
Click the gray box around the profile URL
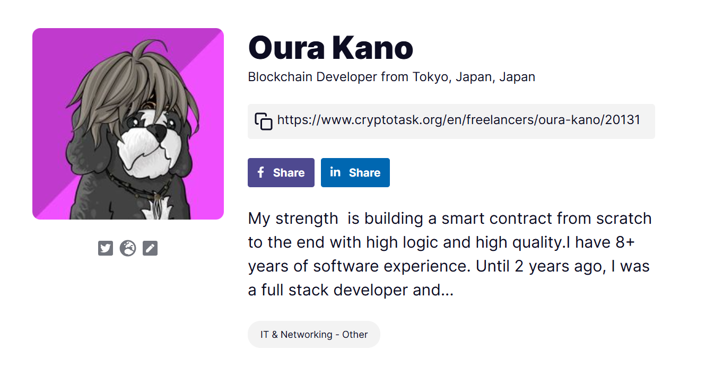pyautogui.click(x=451, y=121)
